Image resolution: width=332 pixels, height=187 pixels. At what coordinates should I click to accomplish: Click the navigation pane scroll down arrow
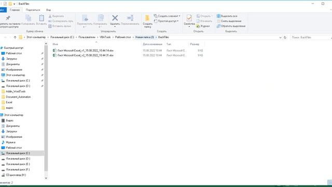pos(46,178)
